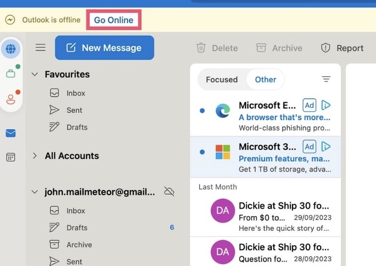The width and height of the screenshot is (376, 266).
Task: Click the Microsoft logo avatar
Action: point(223,152)
